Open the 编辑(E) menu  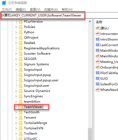(21, 9)
